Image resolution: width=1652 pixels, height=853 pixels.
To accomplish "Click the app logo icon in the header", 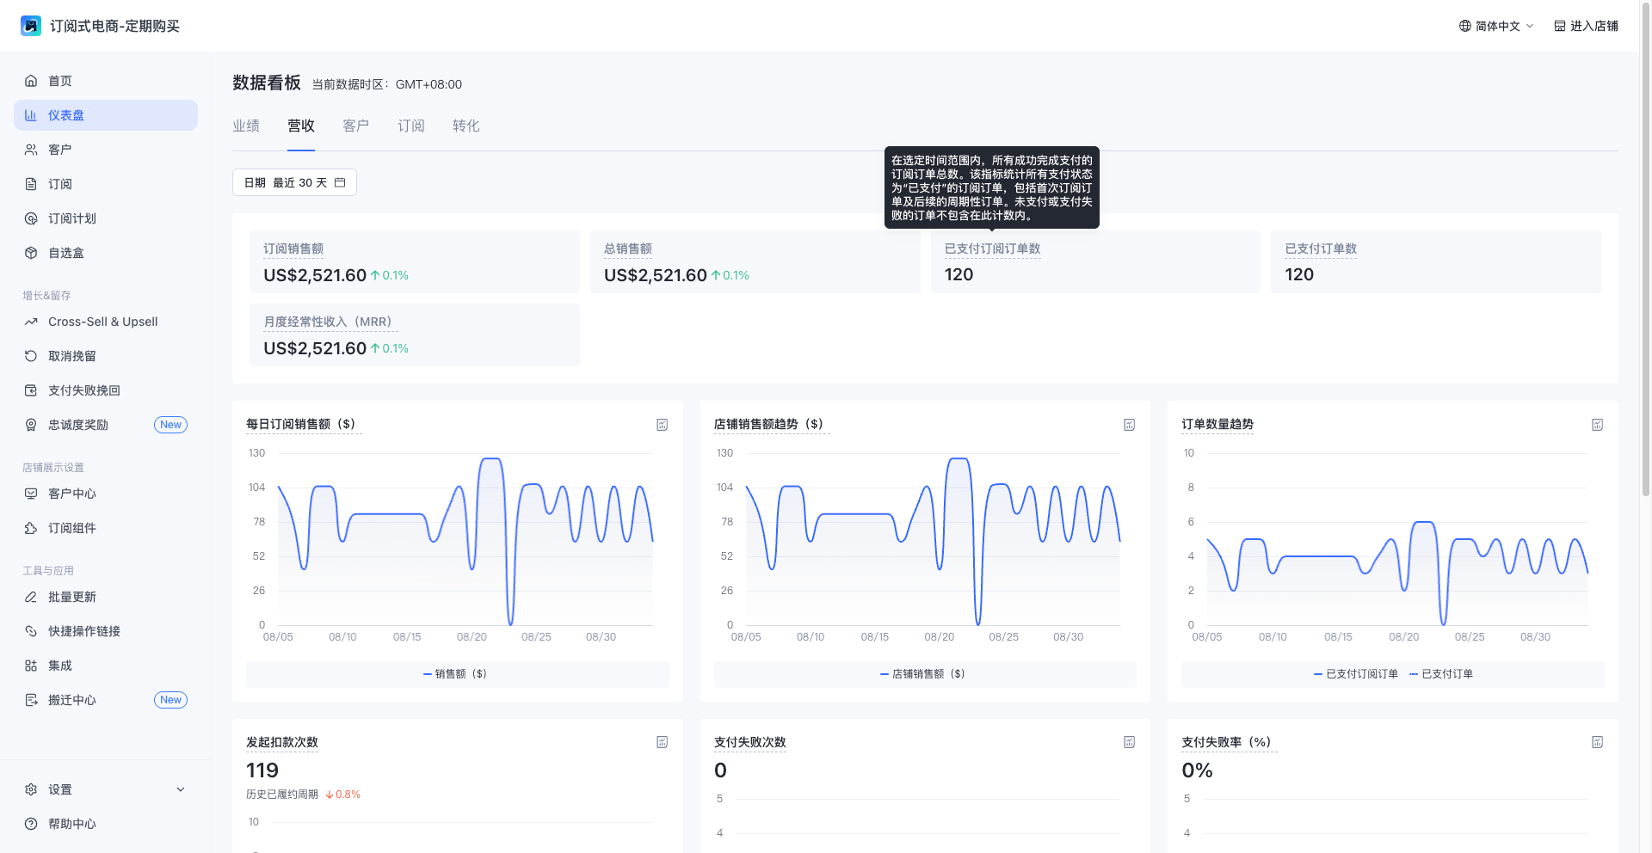I will click(31, 26).
